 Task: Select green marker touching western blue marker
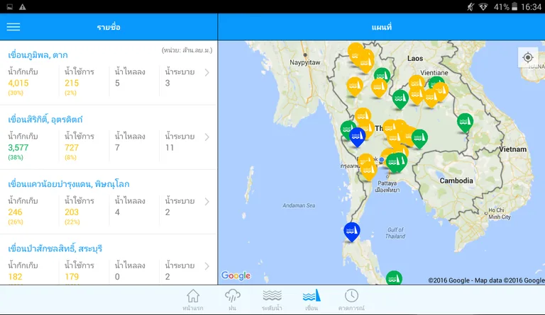[346, 128]
